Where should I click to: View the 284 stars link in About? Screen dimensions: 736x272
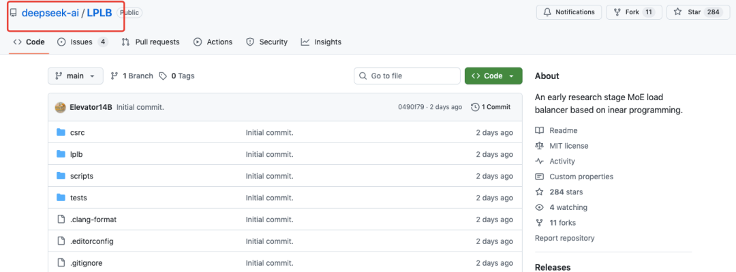(x=566, y=192)
